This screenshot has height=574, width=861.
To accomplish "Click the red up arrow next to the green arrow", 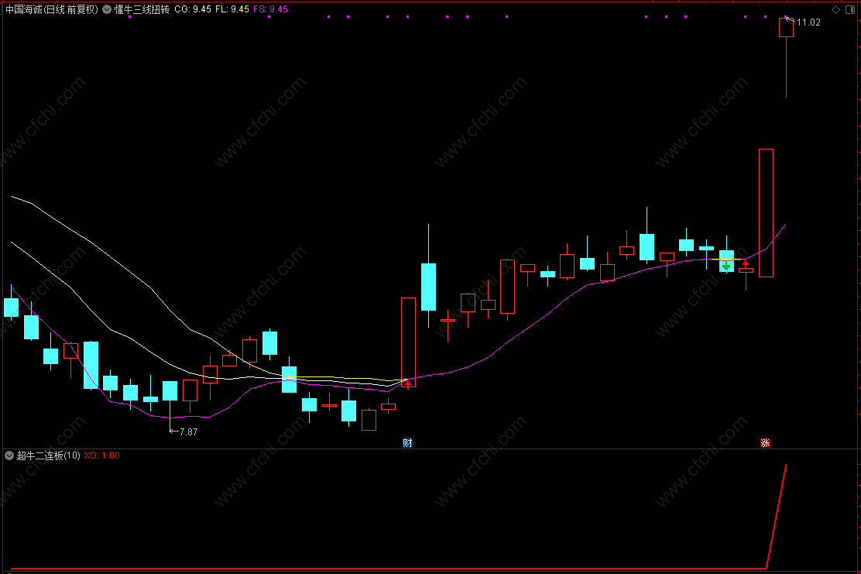I will 746,265.
